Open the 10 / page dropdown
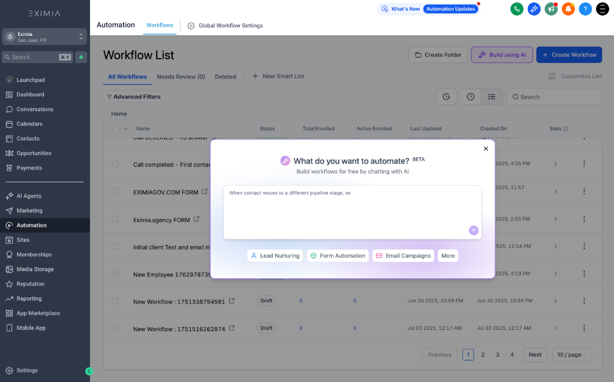 click(x=571, y=354)
